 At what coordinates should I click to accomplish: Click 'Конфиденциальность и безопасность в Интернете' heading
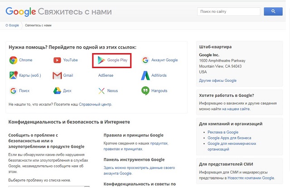pos(69,122)
